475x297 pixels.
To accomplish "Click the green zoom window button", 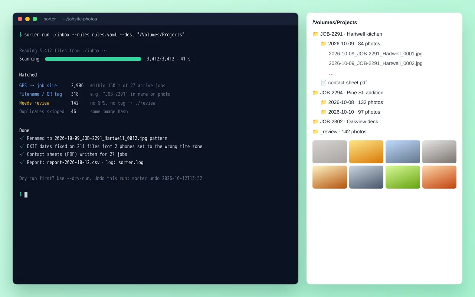I will pyautogui.click(x=35, y=19).
